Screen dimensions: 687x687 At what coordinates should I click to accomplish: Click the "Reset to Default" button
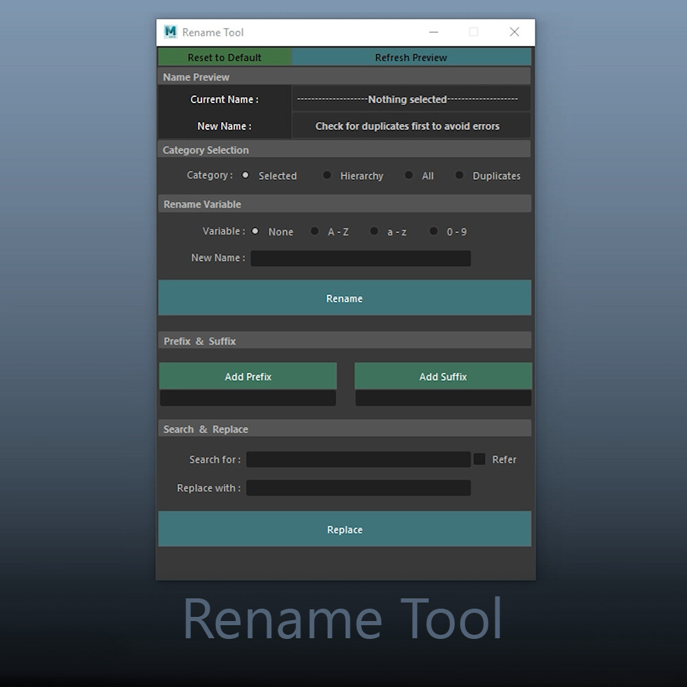point(224,57)
